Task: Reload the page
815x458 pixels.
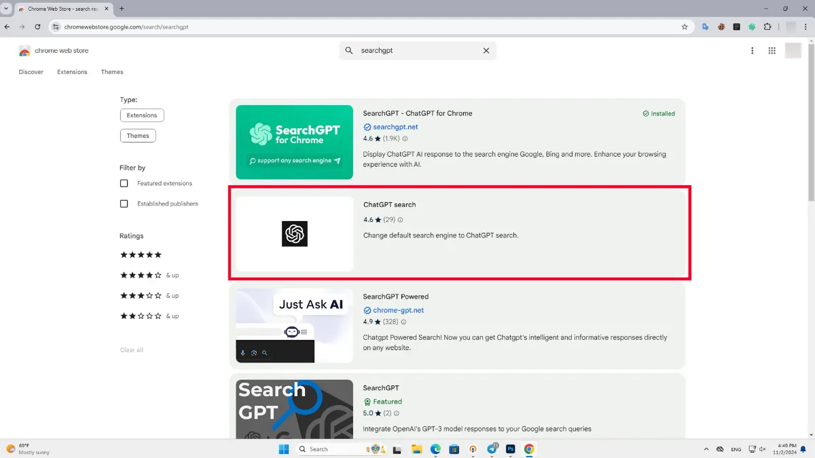Action: point(37,27)
